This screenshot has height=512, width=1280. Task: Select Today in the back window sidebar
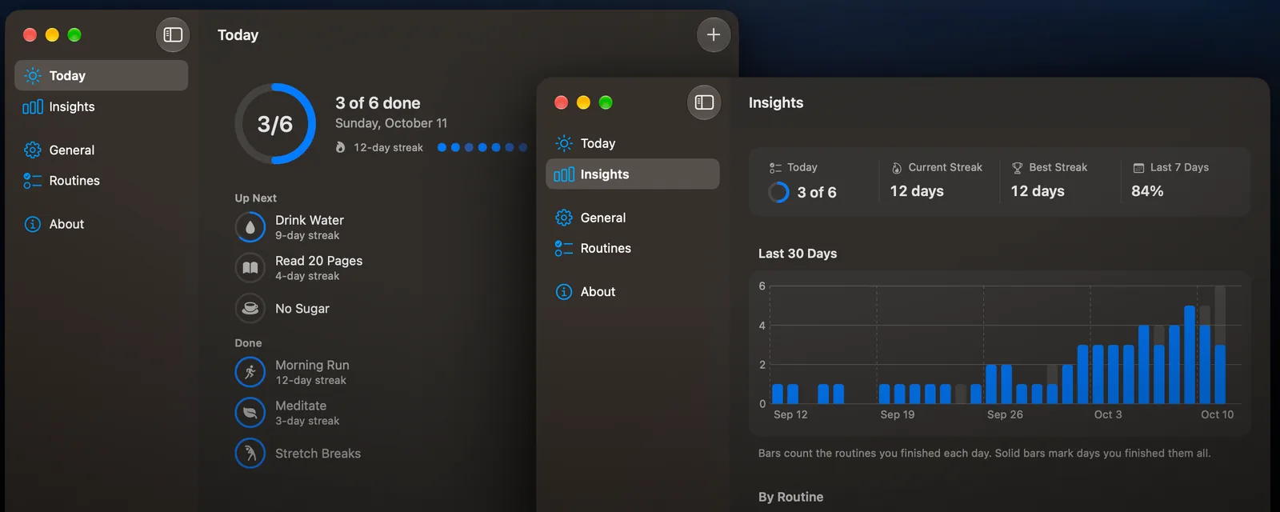(x=102, y=75)
